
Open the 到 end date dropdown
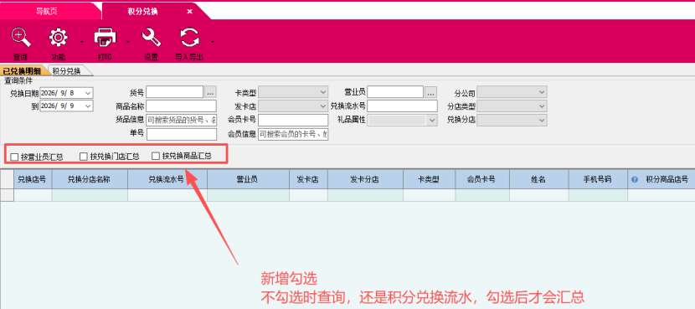88,106
